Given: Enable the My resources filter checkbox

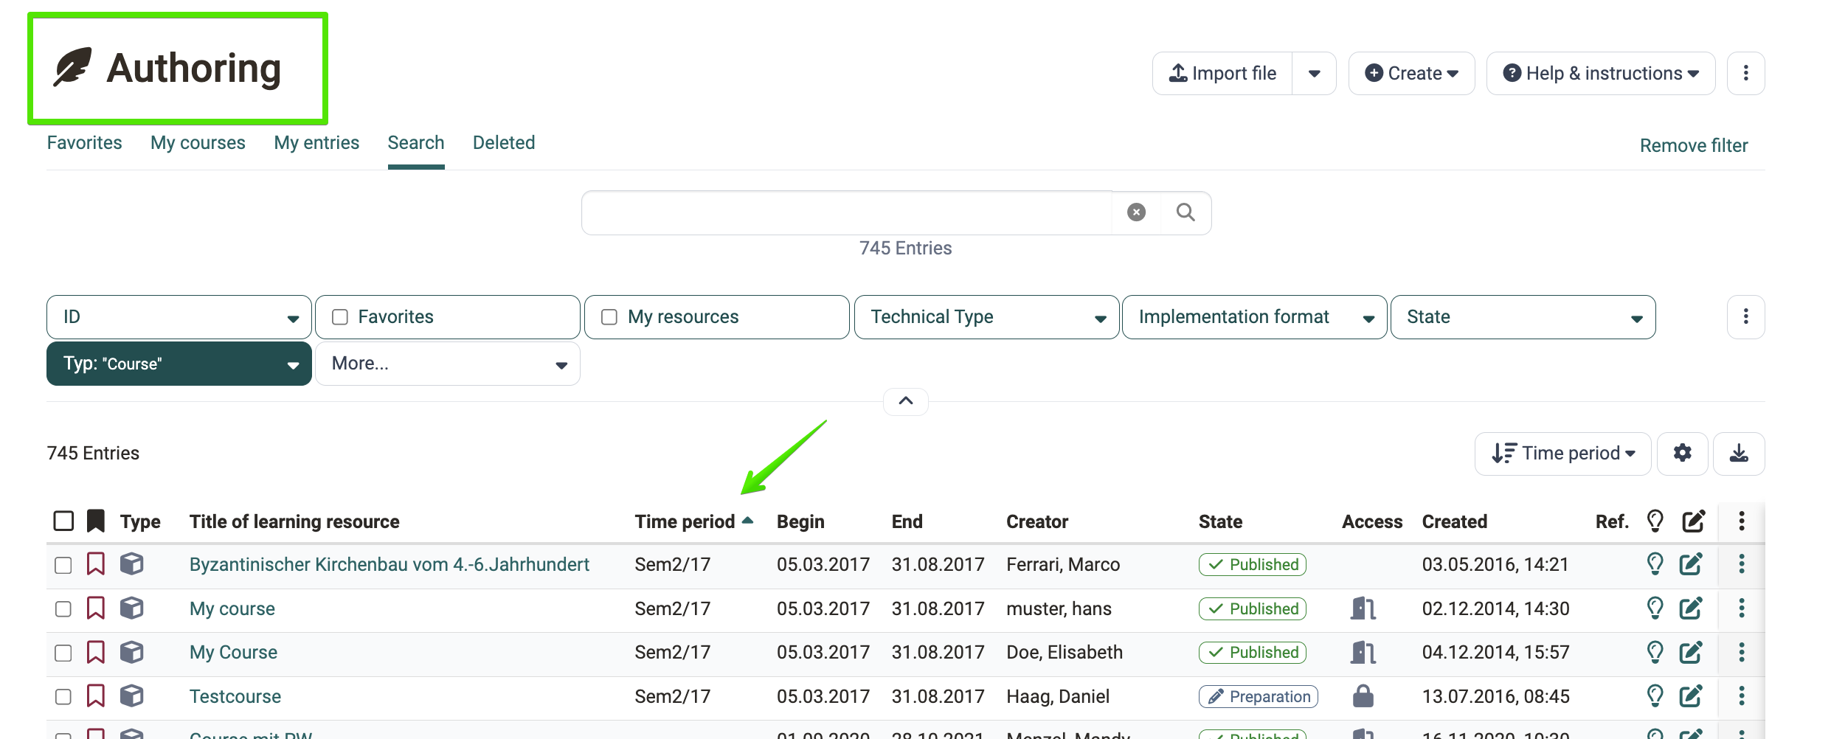Looking at the screenshot, I should 609,317.
